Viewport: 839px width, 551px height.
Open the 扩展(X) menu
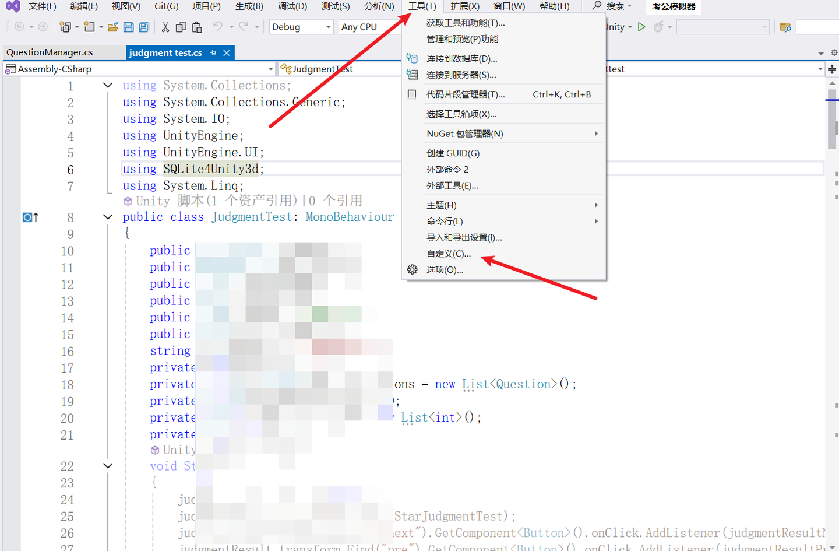pos(465,6)
